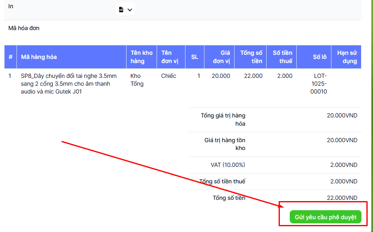Click the VAT (10.00%) summary row label
373x232 pixels.
(228, 165)
